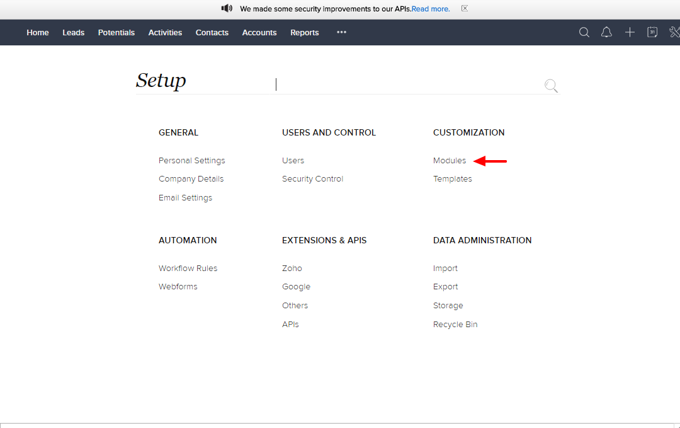Open Recycle Bin under Data Administration

[455, 325]
